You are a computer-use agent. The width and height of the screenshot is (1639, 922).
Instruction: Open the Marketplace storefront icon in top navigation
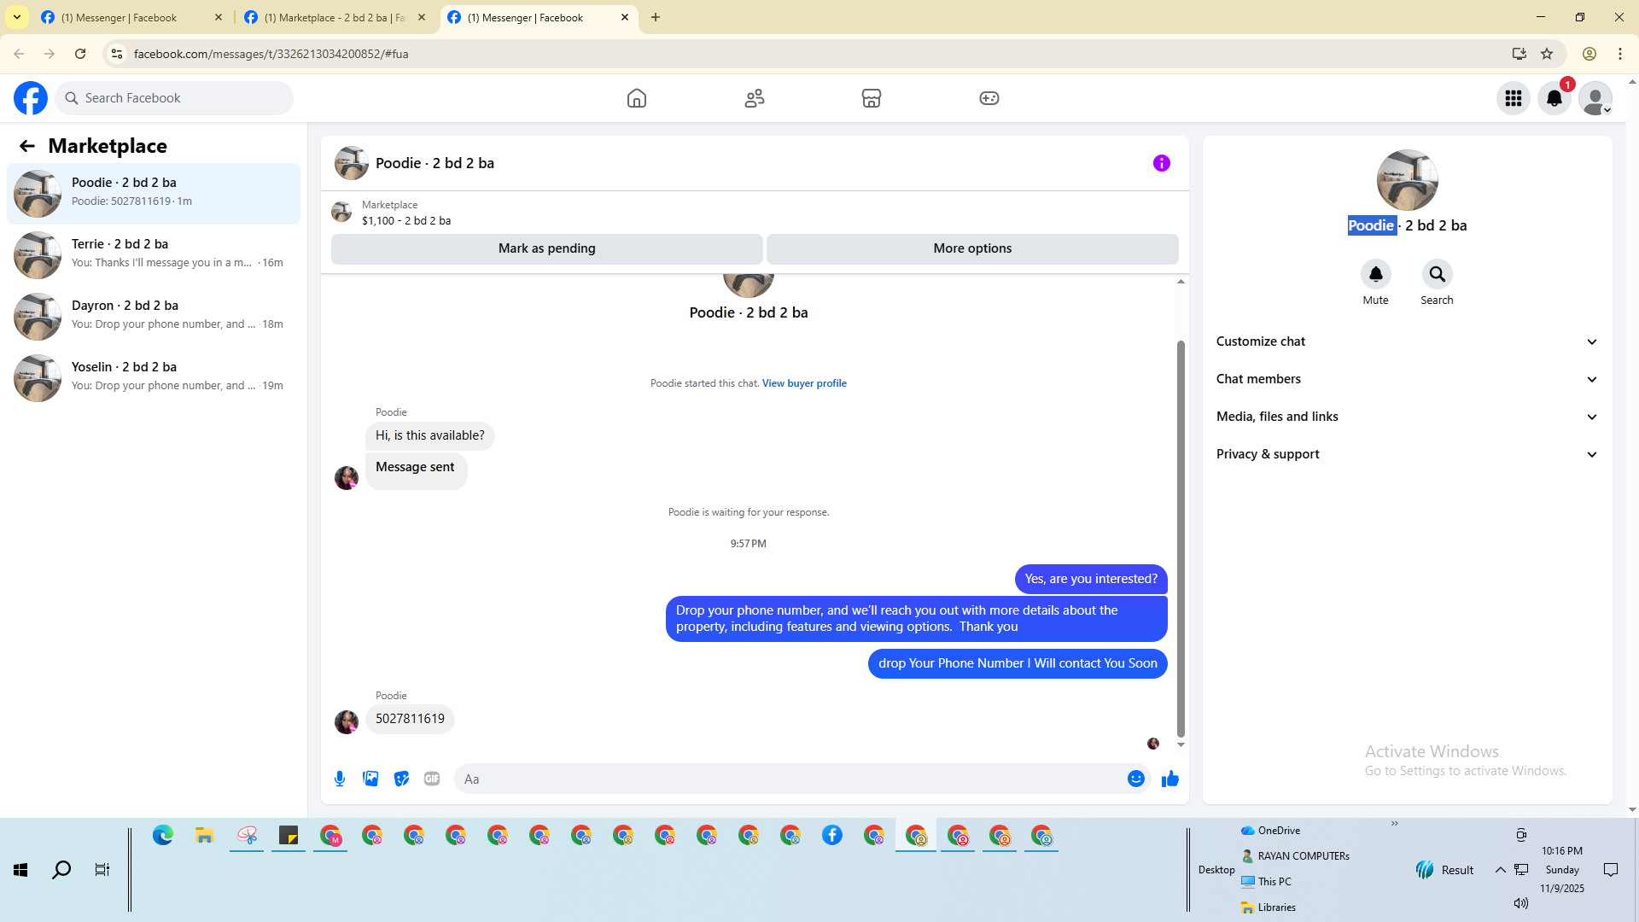click(x=872, y=98)
